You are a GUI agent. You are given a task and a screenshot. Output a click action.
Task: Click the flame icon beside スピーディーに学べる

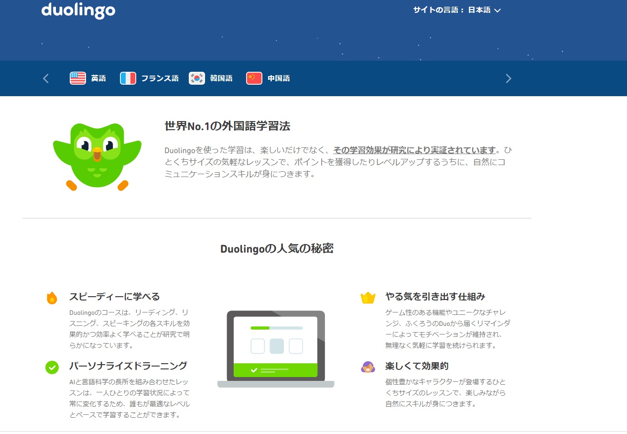[x=52, y=298]
